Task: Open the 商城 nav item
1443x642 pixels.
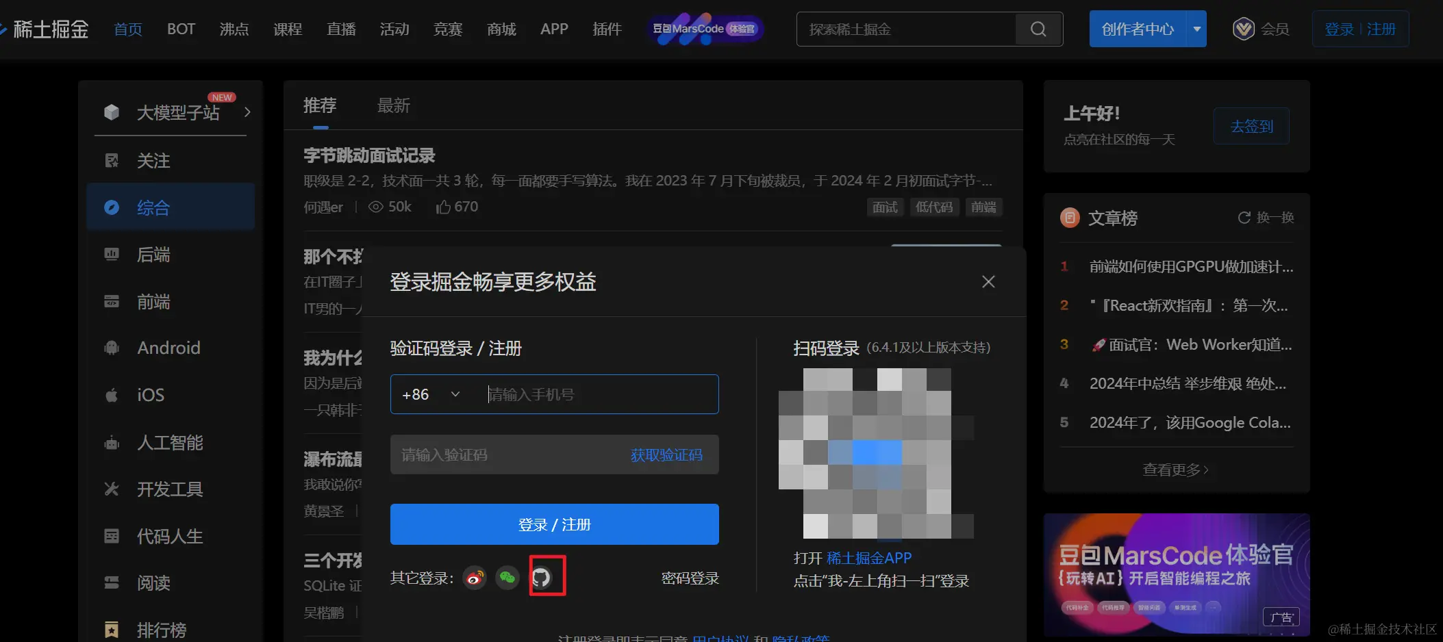Action: click(x=501, y=29)
